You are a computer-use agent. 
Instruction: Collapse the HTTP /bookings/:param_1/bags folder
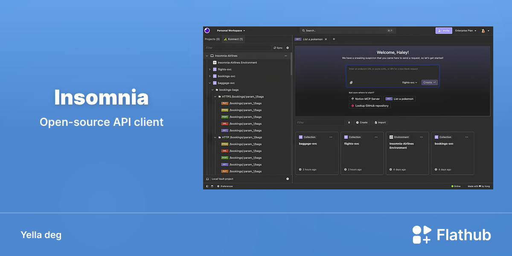coord(215,137)
